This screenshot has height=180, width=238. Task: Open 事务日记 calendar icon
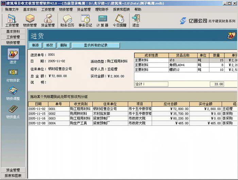coord(85,20)
